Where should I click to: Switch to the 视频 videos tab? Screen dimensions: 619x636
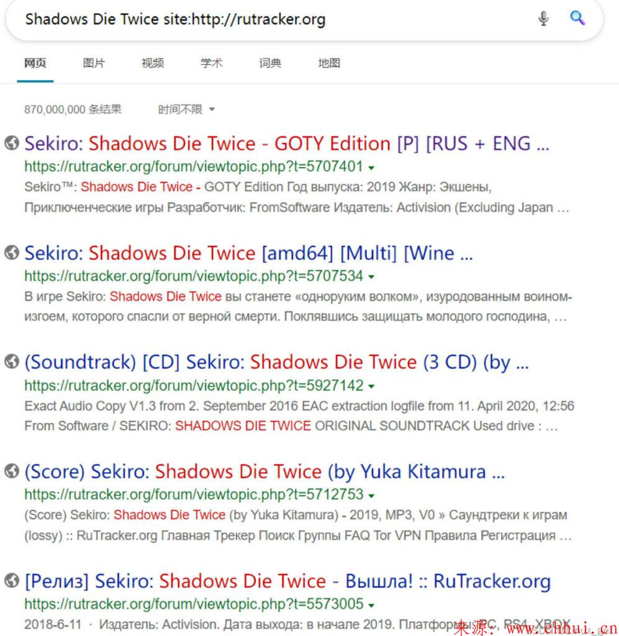point(153,63)
